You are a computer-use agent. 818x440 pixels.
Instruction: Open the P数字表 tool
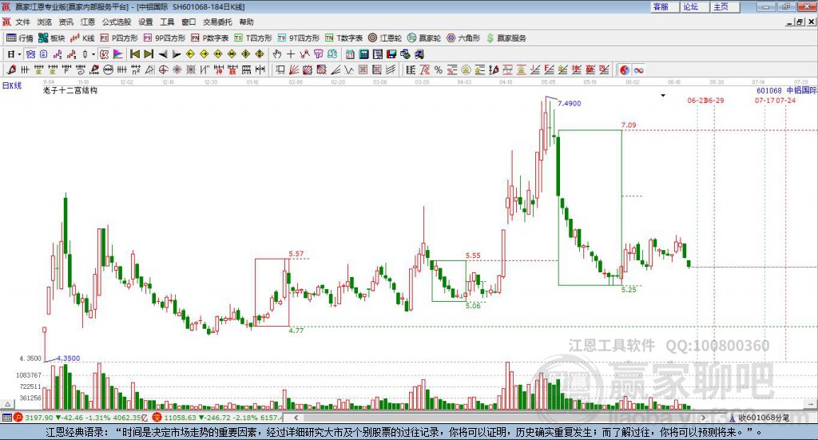pos(210,38)
